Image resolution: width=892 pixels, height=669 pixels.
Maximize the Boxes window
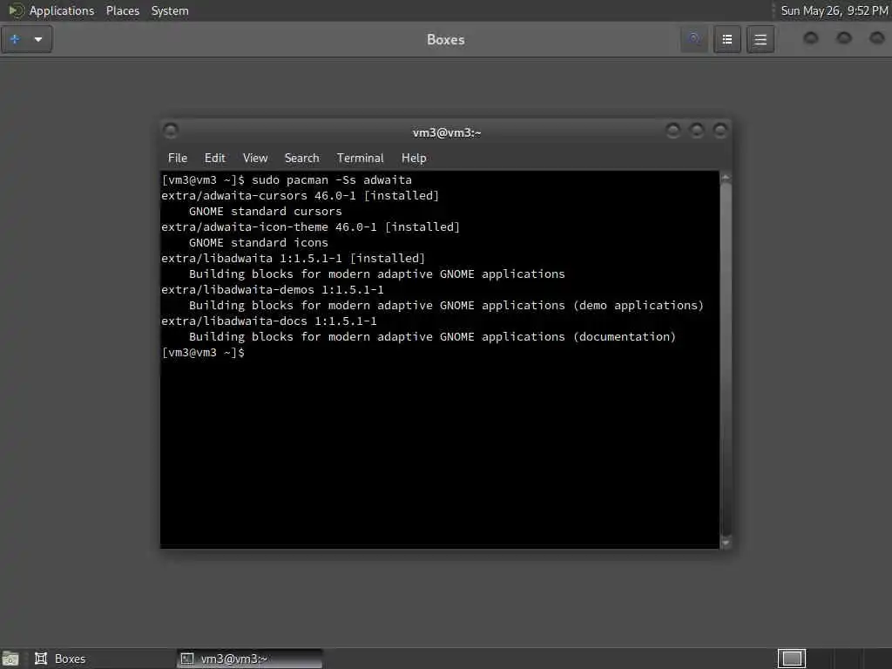coord(844,38)
